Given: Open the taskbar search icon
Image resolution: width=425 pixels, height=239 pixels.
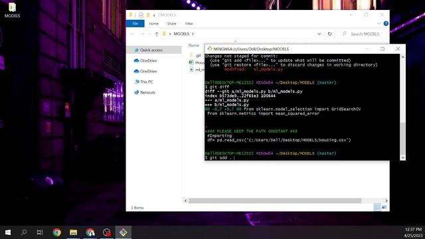Looking at the screenshot, I should 24,232.
